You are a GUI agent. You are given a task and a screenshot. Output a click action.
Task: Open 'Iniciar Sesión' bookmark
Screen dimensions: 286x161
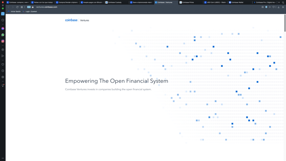point(14,11)
